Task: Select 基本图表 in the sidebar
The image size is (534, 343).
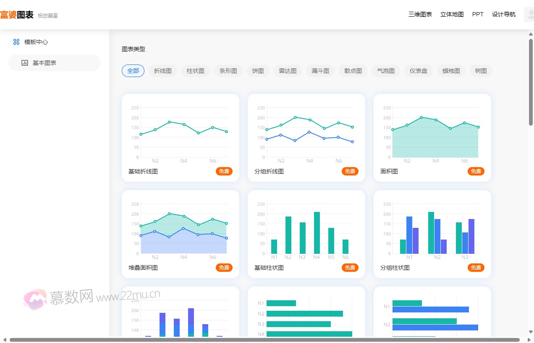Action: coord(44,63)
